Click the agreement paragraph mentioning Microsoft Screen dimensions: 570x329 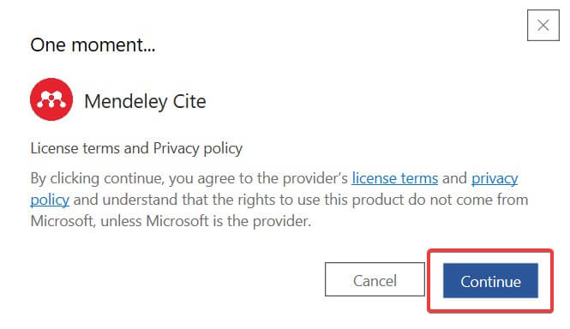pos(279,200)
